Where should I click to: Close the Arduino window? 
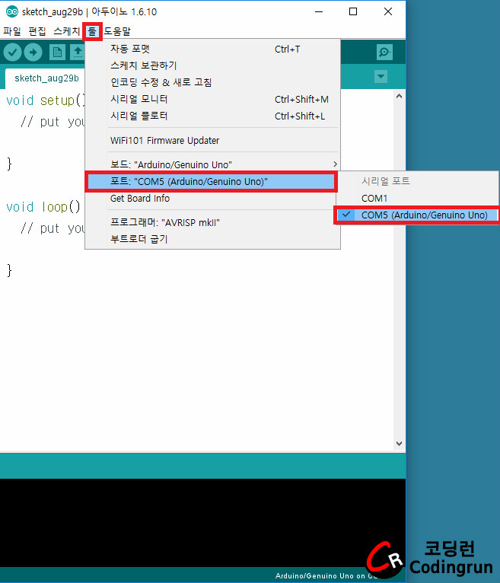(x=387, y=11)
